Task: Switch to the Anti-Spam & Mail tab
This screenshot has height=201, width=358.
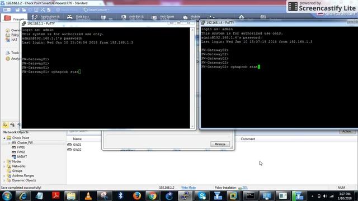Action: [163, 17]
